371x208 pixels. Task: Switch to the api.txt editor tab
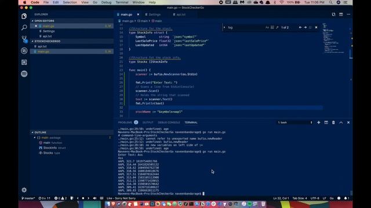coord(181,14)
